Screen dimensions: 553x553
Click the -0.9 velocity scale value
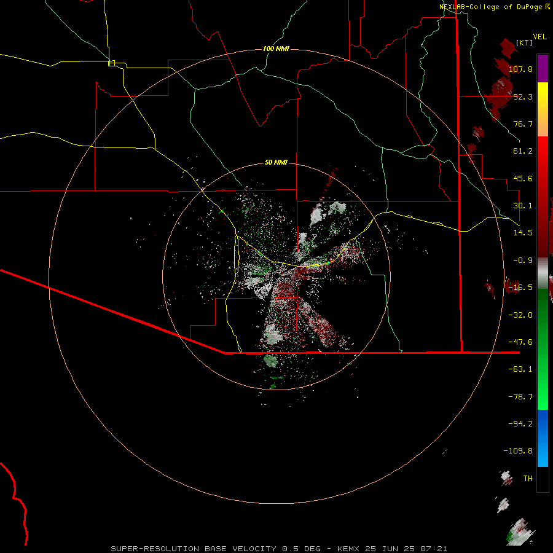coord(523,261)
